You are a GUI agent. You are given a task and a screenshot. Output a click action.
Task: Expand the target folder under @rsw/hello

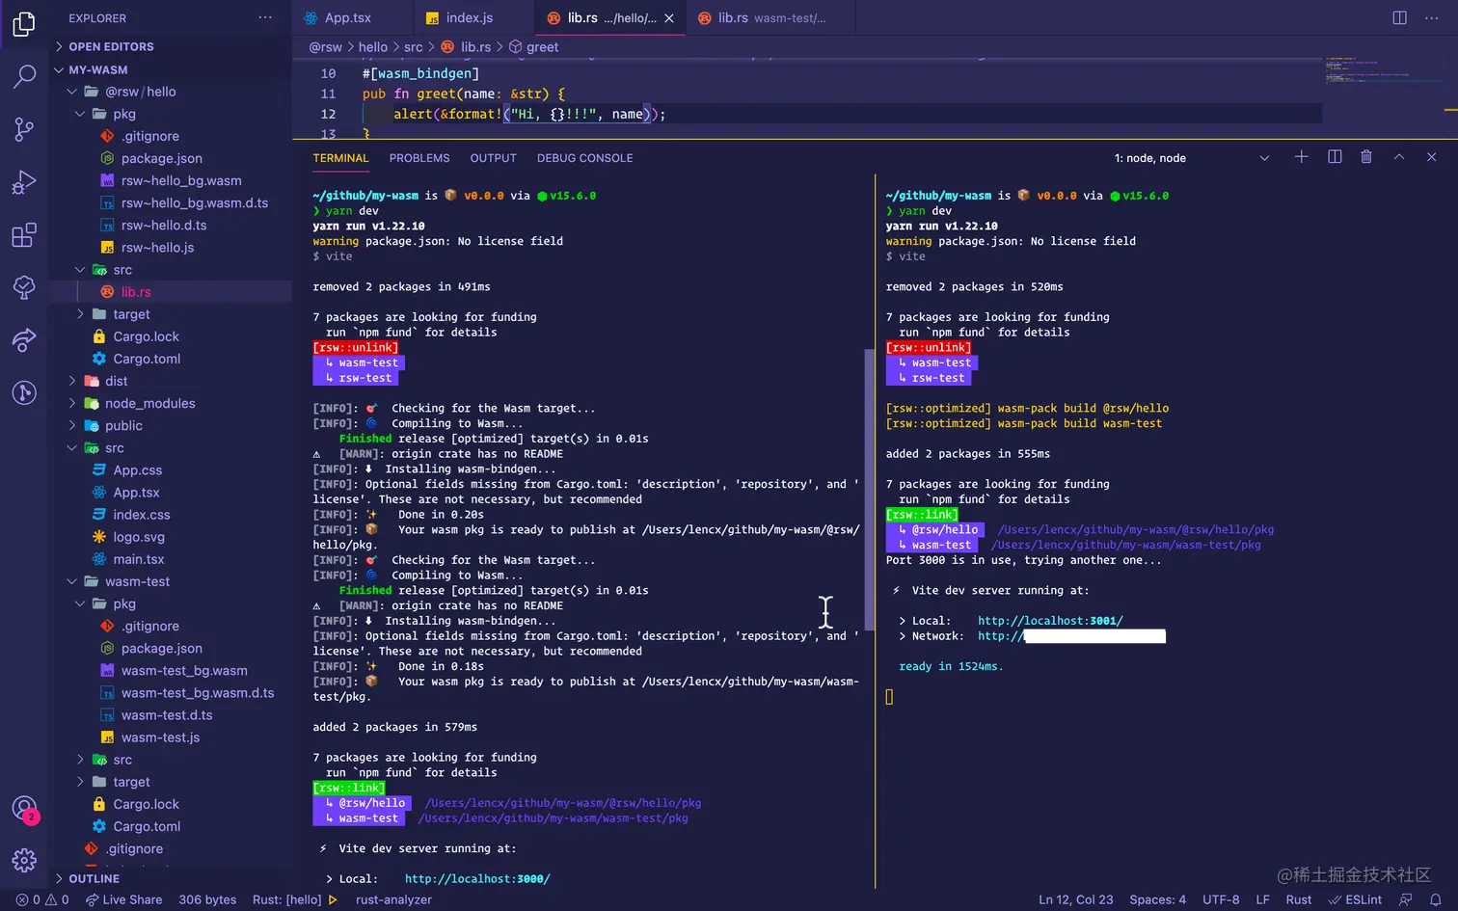coord(171,314)
